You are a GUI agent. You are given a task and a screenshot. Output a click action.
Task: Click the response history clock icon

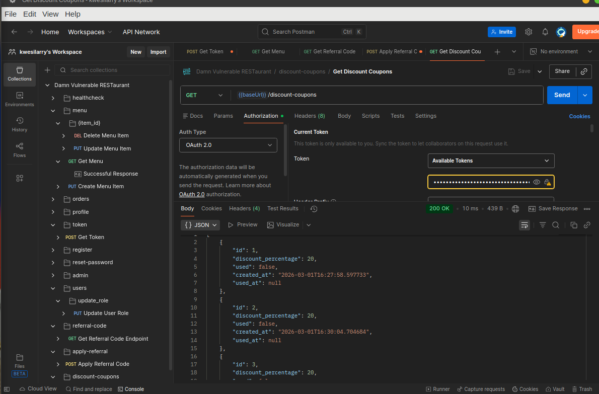pos(314,209)
